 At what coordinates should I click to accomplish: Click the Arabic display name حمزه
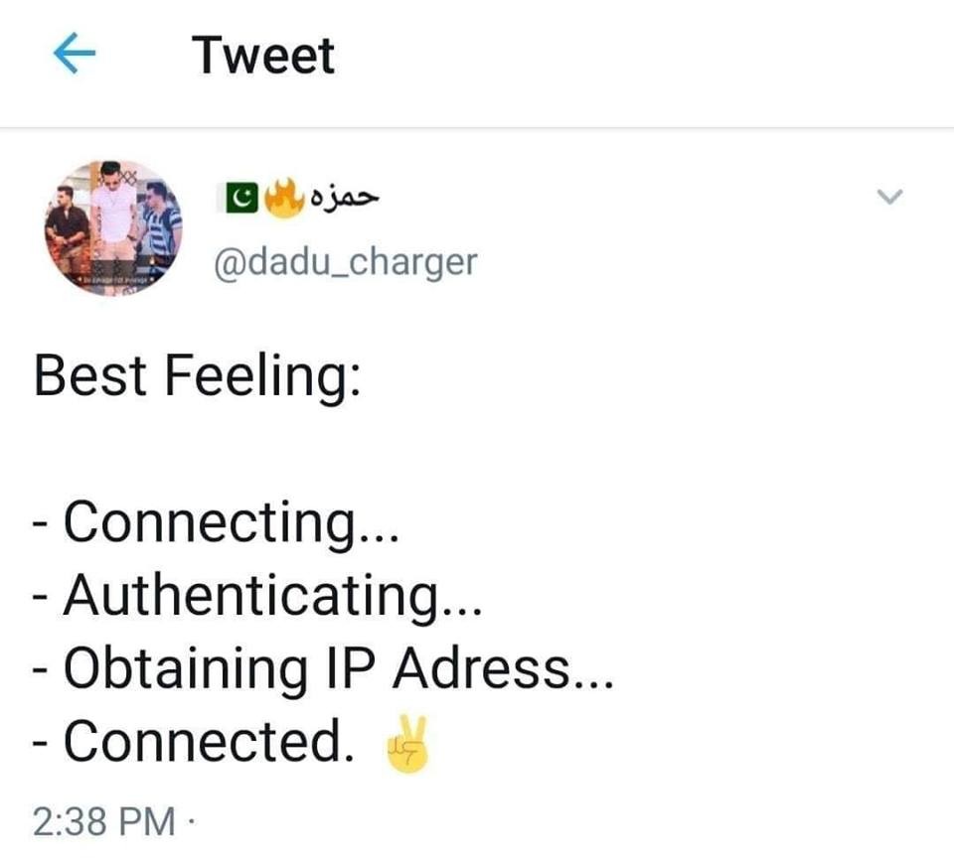345,198
